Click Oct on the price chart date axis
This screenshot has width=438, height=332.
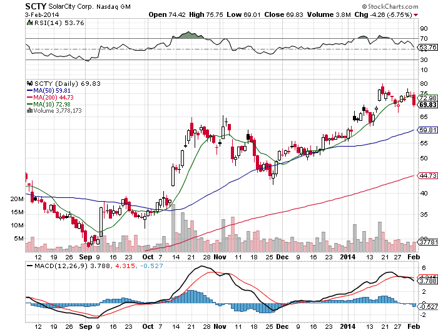tap(148, 257)
